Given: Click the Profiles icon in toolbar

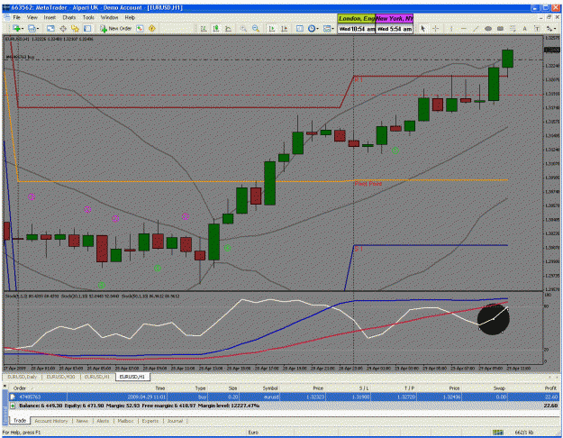Looking at the screenshot, I should 32,28.
